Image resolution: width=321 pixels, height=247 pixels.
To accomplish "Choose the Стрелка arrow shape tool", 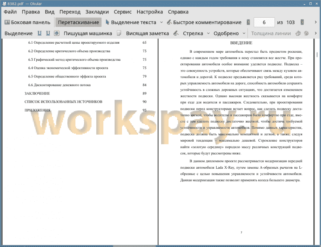I will click(x=193, y=33).
